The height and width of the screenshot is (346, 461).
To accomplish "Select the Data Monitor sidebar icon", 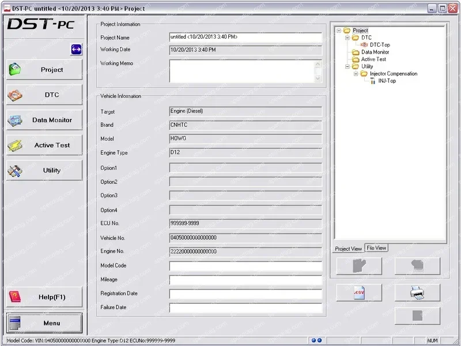I will coord(14,119).
